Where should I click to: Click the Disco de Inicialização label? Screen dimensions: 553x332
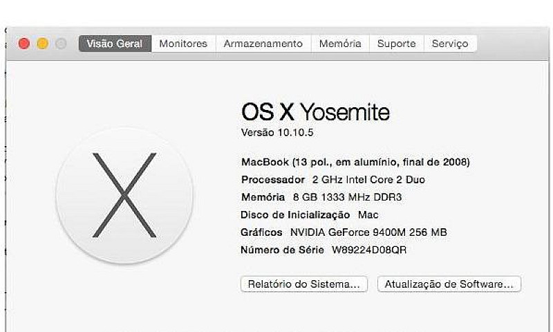[x=295, y=214]
